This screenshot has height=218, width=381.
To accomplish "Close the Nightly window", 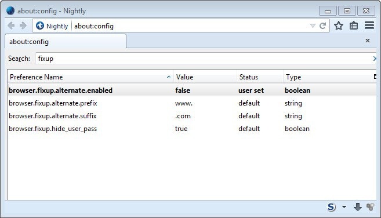I will pyautogui.click(x=366, y=11).
